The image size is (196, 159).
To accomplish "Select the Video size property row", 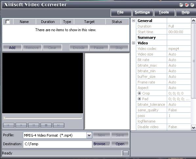I will tap(163, 54).
